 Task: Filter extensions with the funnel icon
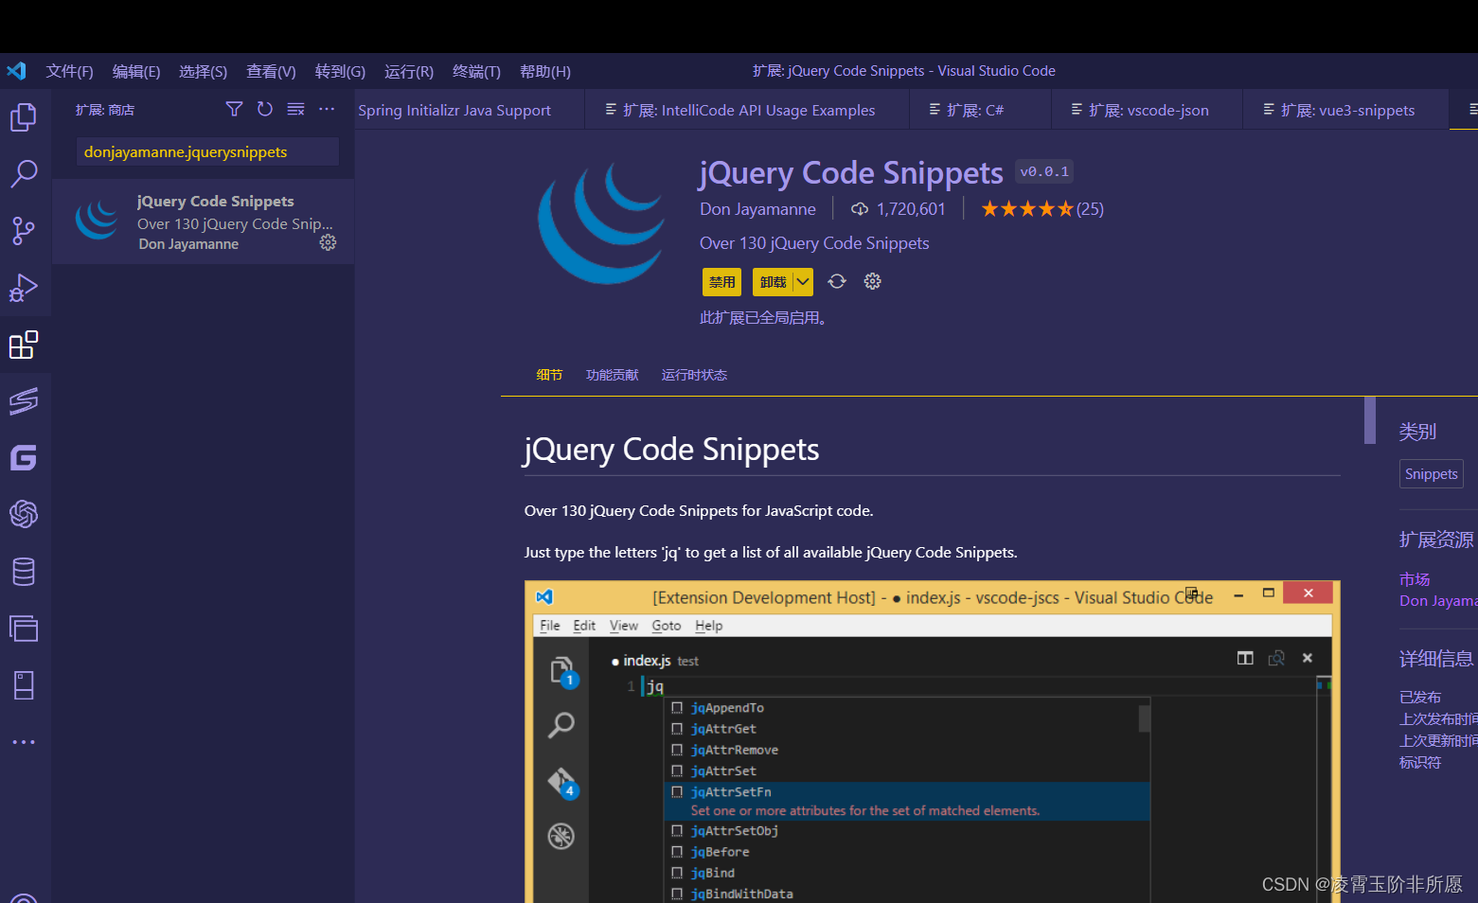(234, 109)
